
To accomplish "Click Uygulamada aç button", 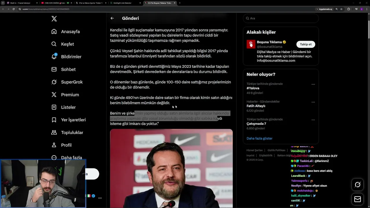I will pyautogui.click(x=324, y=9).
